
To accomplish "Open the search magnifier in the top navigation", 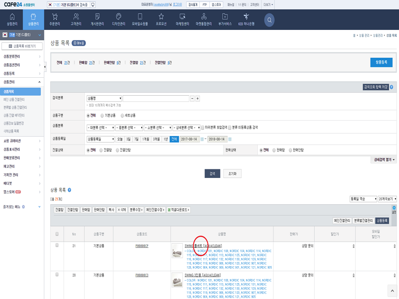I will click(269, 20).
